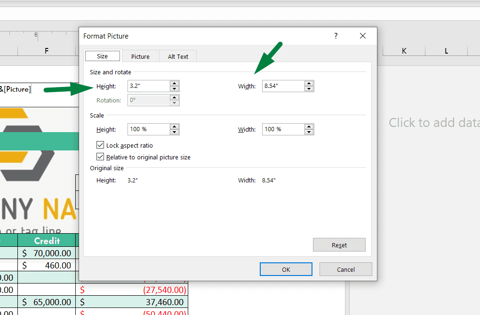The width and height of the screenshot is (480, 315).
Task: Increase Height using its up spinner arrow
Action: tap(174, 84)
